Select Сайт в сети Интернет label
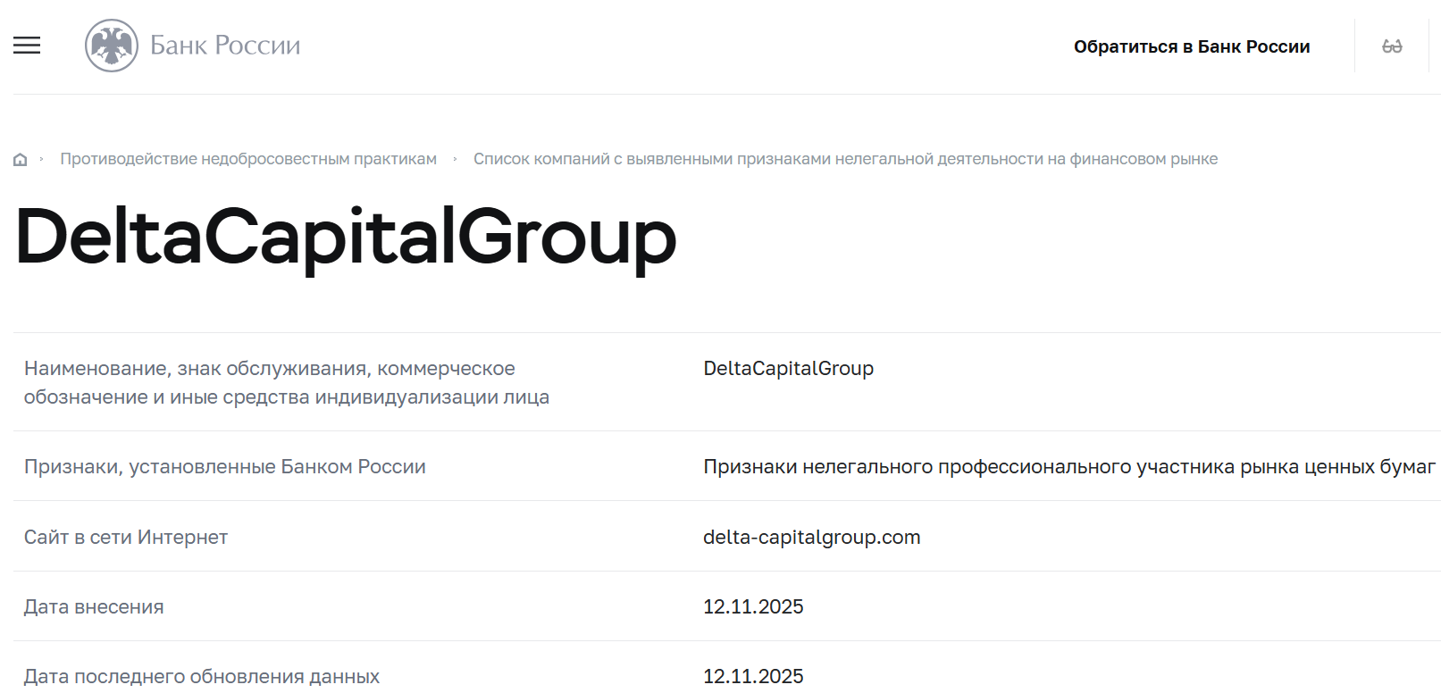 coord(126,537)
